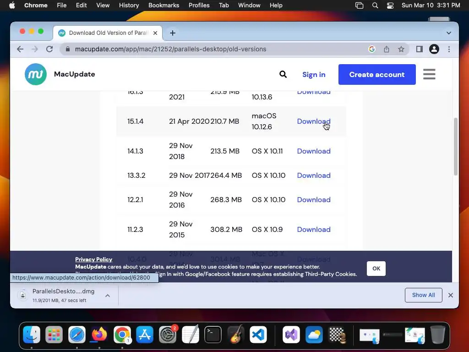Download Parallels version 11.2.3
This screenshot has width=469, height=352.
[x=314, y=230]
